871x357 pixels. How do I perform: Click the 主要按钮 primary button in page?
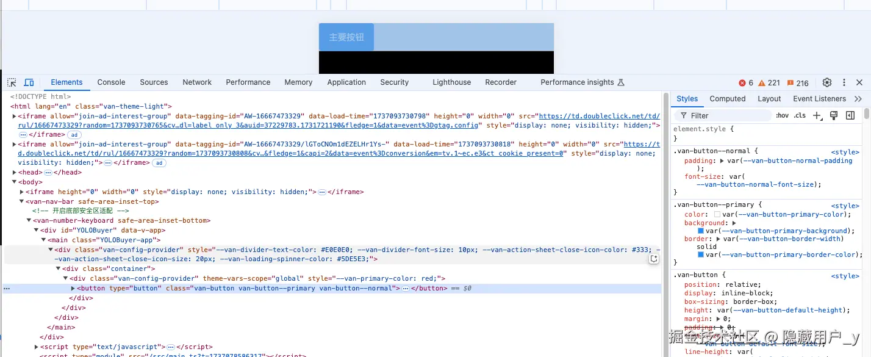(x=346, y=37)
